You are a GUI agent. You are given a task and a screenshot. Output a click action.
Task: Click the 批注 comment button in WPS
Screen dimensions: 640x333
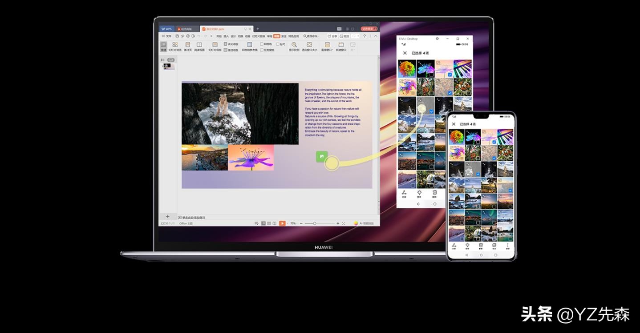pos(344,36)
